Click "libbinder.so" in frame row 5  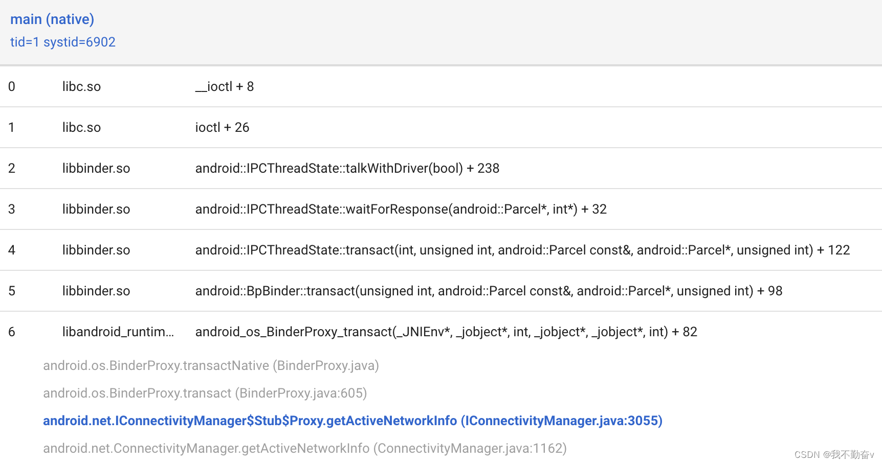coord(96,291)
